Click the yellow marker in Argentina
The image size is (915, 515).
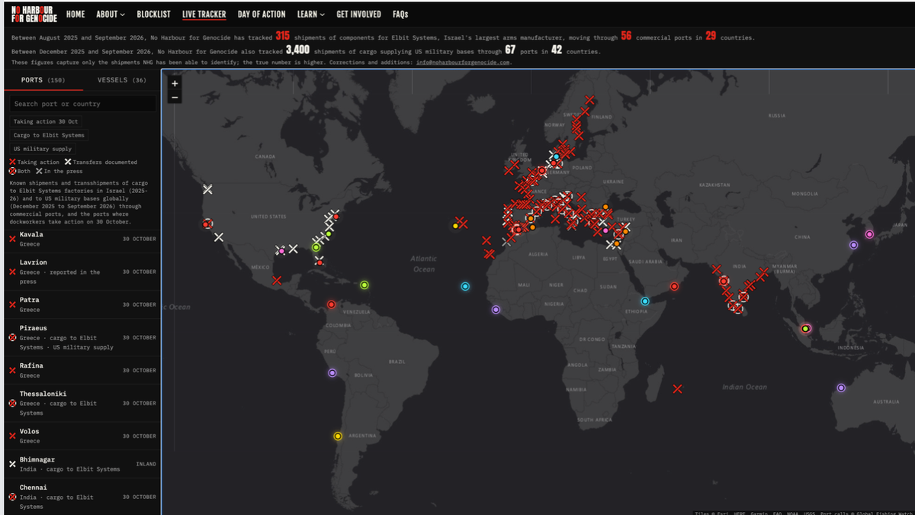(338, 436)
